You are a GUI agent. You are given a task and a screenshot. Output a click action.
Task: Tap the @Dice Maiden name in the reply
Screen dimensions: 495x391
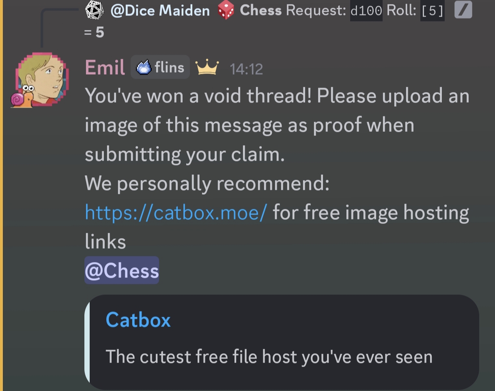tap(160, 10)
